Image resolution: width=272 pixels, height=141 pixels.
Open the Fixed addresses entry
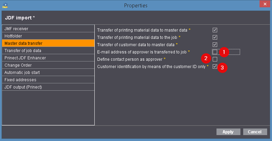[48, 80]
